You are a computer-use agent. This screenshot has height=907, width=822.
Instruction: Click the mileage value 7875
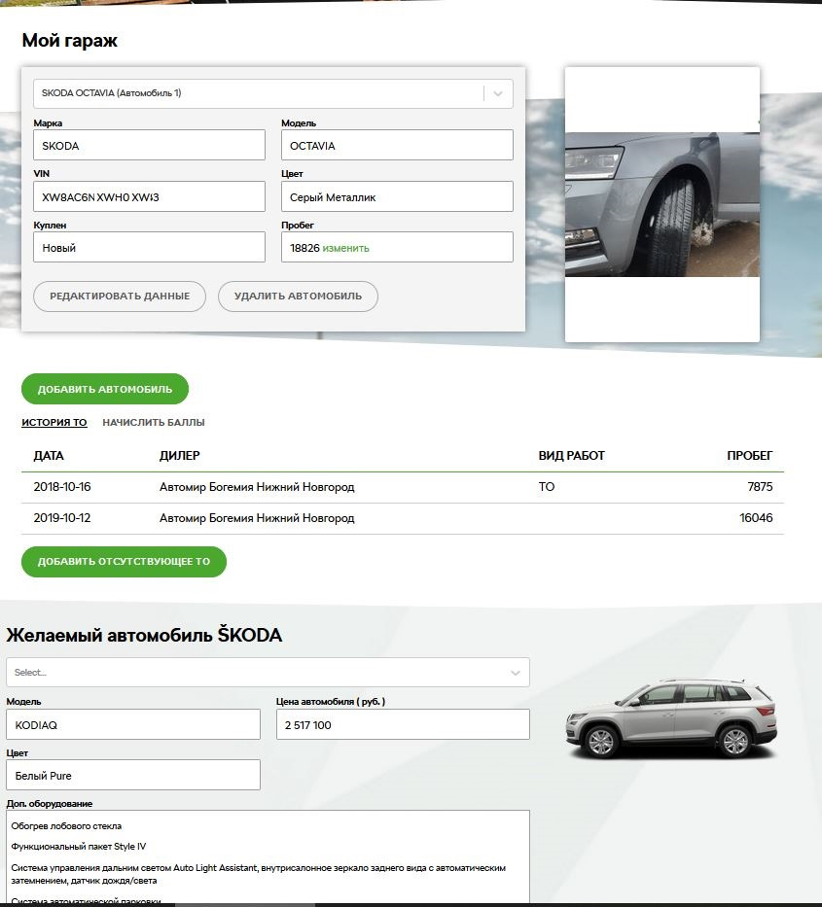point(760,487)
